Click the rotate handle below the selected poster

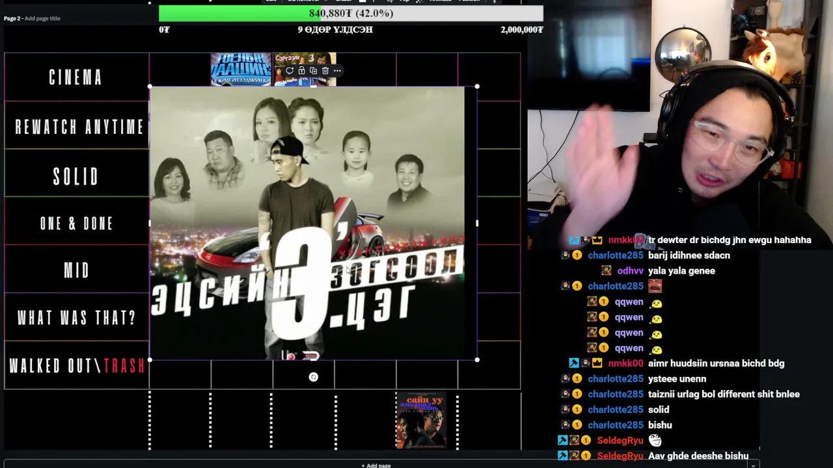pos(313,377)
